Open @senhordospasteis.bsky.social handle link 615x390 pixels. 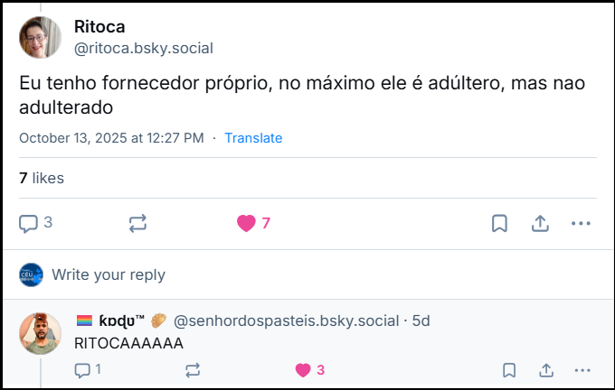(x=286, y=320)
